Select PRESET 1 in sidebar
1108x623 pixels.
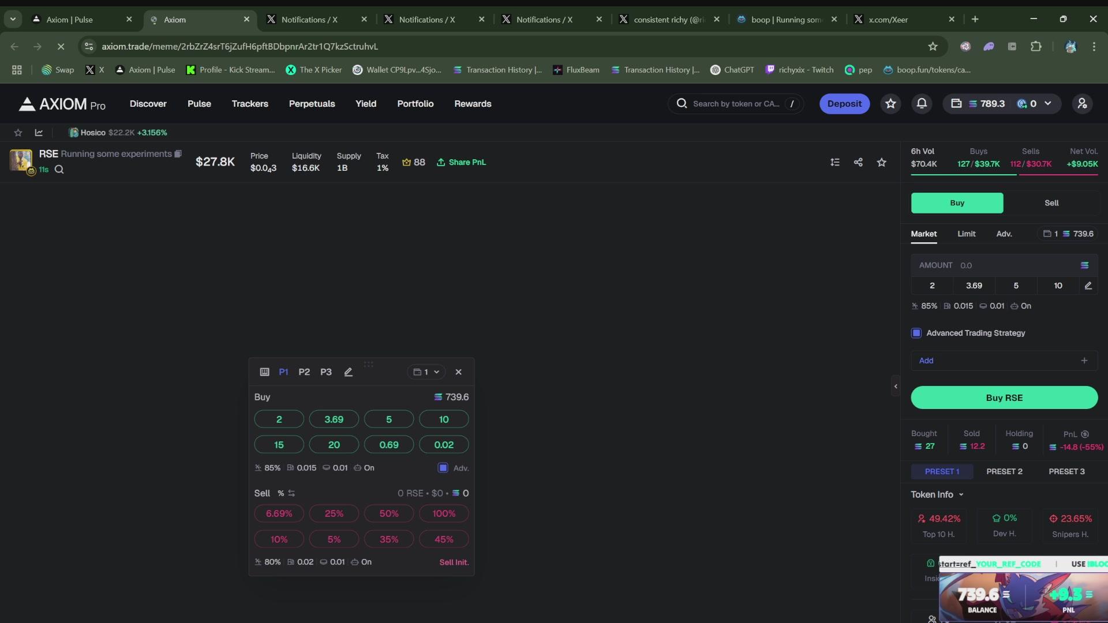942,471
